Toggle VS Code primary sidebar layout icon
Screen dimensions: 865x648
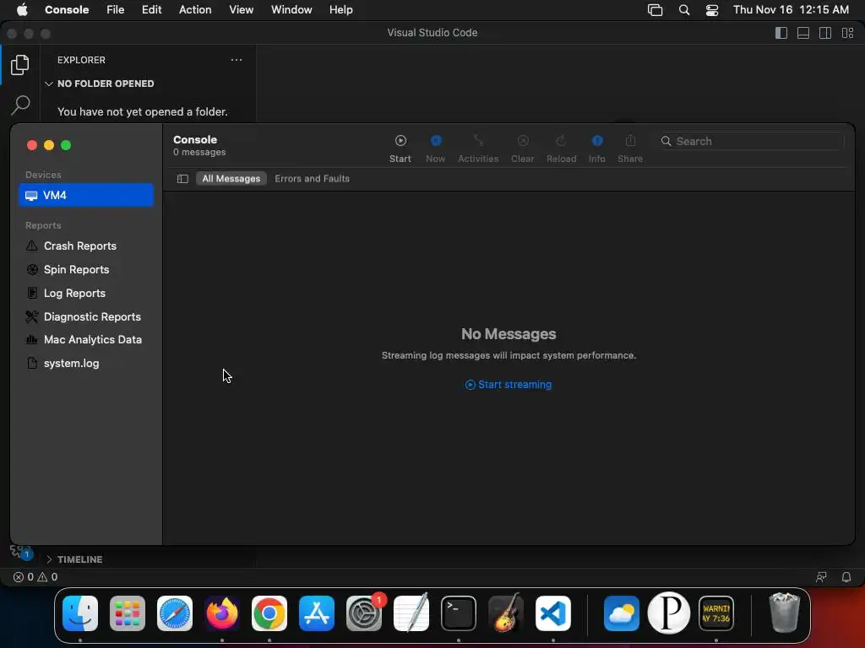(781, 33)
